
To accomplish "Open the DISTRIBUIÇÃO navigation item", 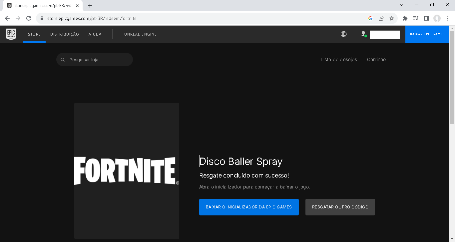I will pyautogui.click(x=65, y=34).
